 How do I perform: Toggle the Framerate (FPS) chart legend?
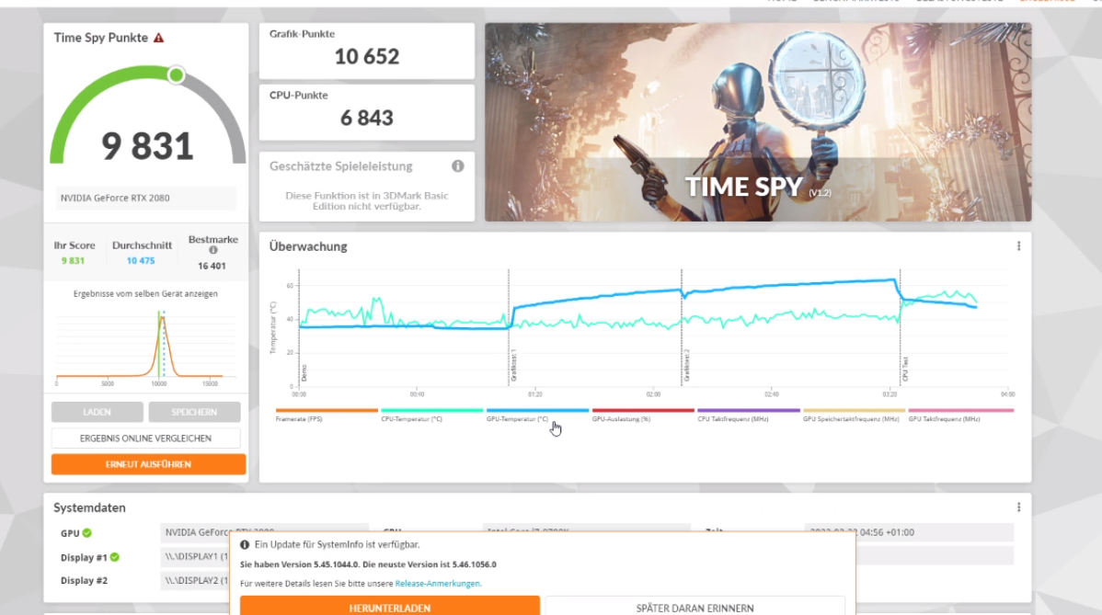pos(327,415)
